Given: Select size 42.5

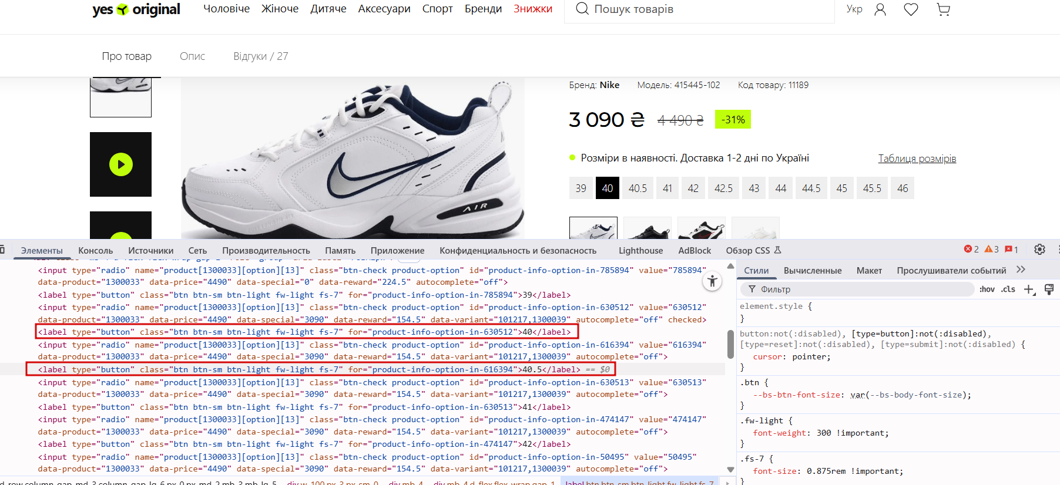Looking at the screenshot, I should (x=723, y=188).
